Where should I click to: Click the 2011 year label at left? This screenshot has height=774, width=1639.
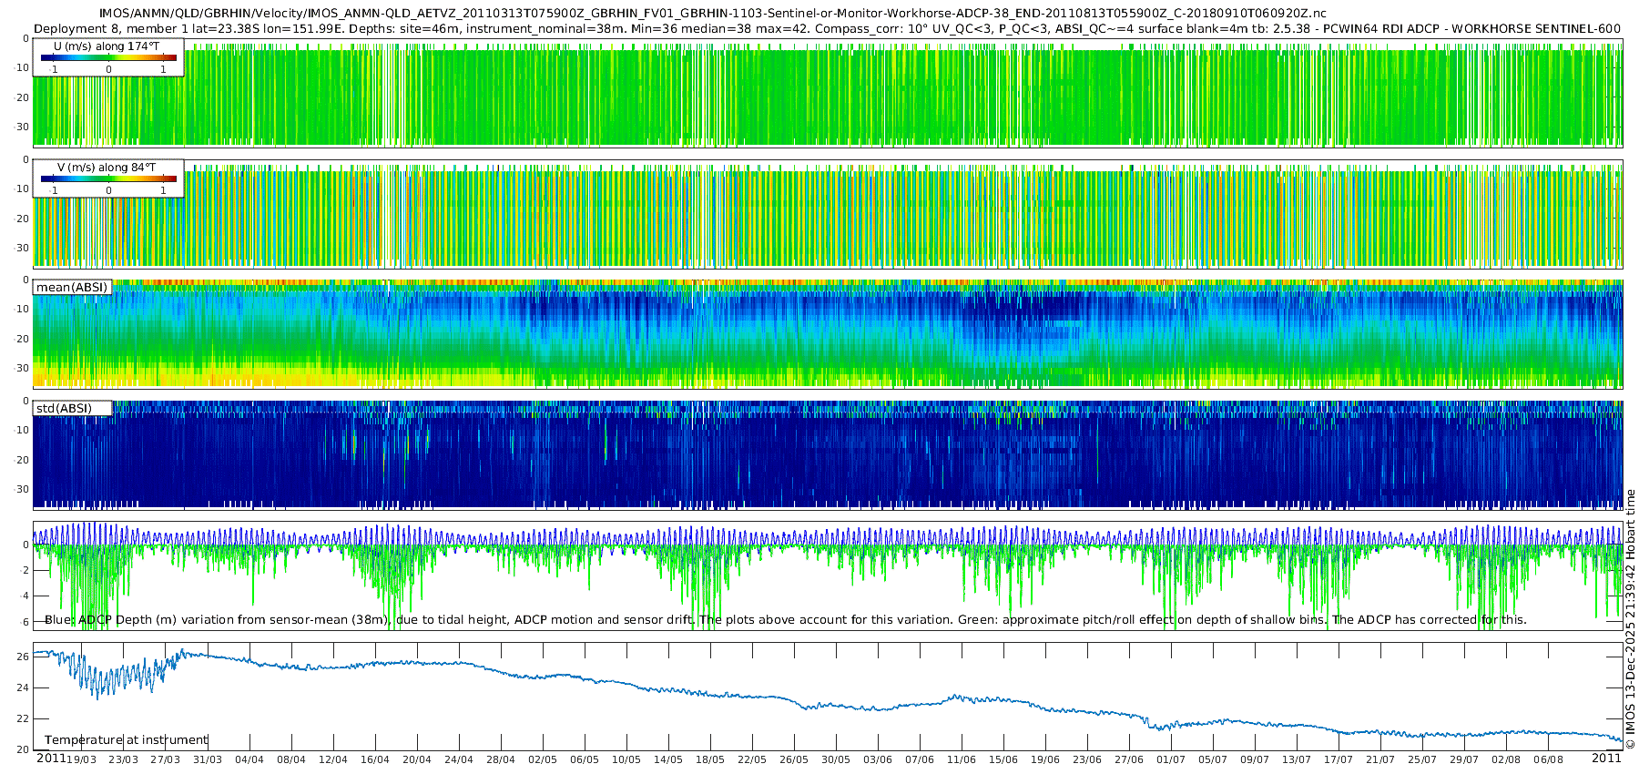(x=51, y=758)
